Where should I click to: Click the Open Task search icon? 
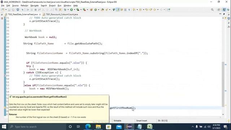pyautogui.click(x=107, y=10)
